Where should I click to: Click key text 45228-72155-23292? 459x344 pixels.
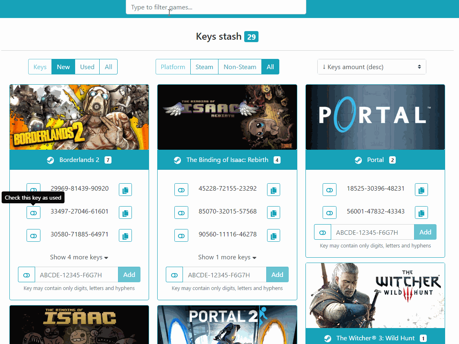click(227, 188)
